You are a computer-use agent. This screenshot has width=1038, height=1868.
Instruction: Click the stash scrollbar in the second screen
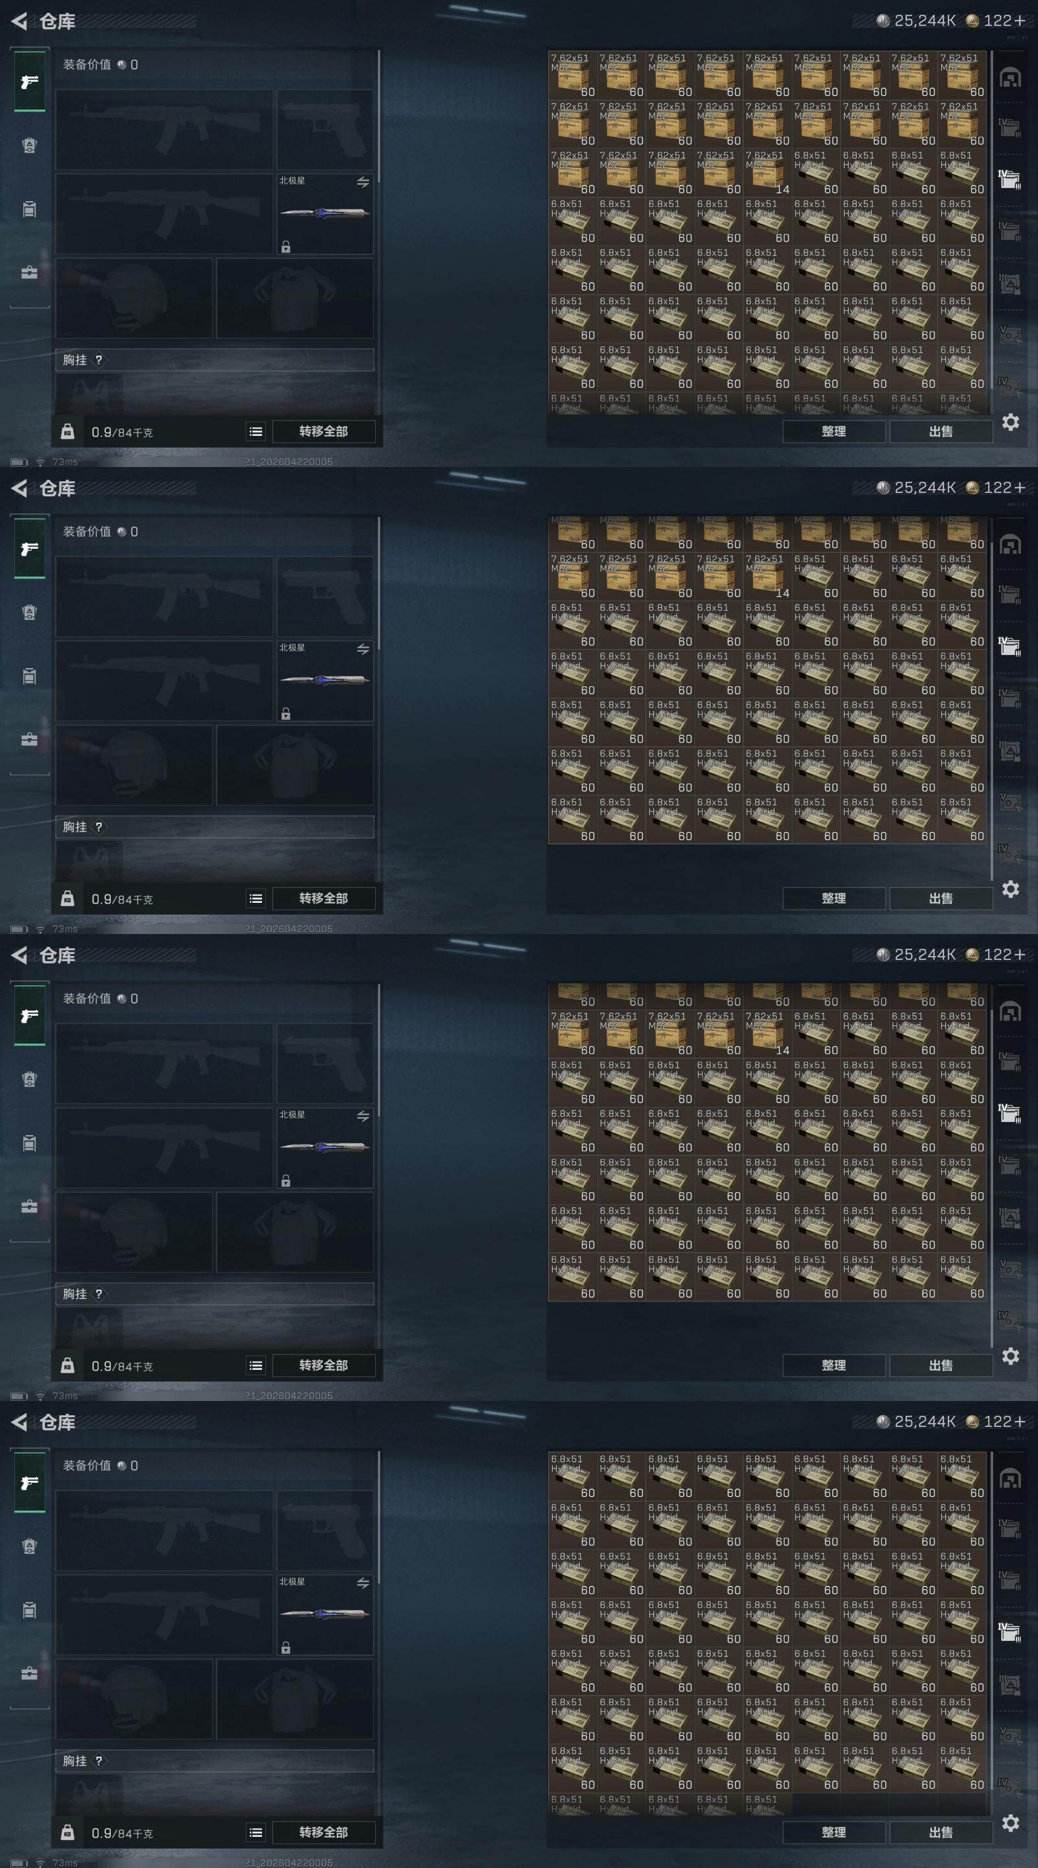pos(991,699)
